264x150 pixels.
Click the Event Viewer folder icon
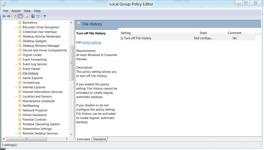click(x=20, y=69)
